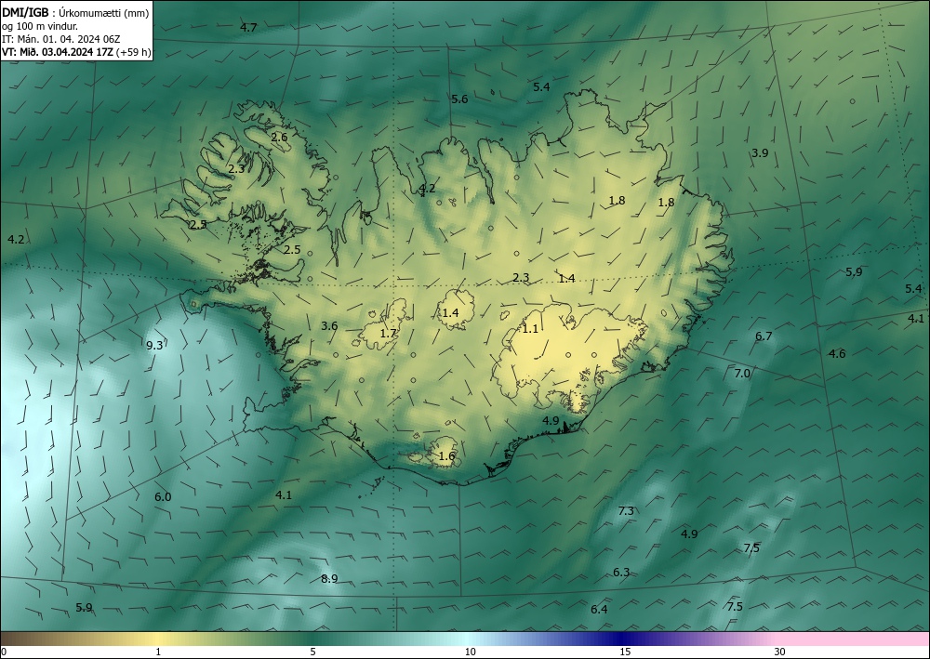Click the 6.0 value southwest of Reykjanes
930x659 pixels.
163,496
